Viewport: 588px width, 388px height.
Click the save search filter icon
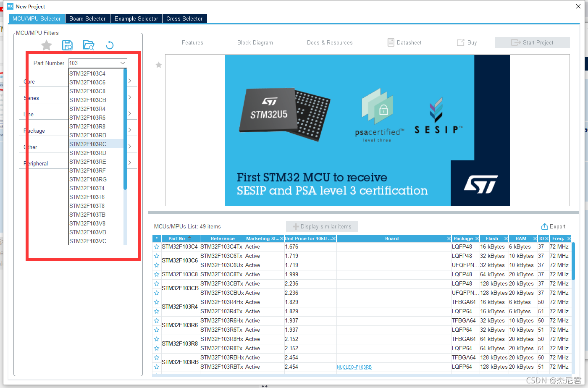coord(67,45)
